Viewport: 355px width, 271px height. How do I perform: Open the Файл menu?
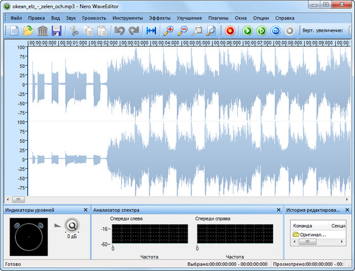[x=16, y=18]
